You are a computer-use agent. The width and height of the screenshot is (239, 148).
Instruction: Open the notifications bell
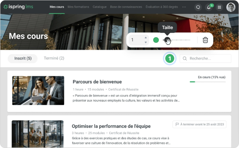pyautogui.click(x=209, y=7)
